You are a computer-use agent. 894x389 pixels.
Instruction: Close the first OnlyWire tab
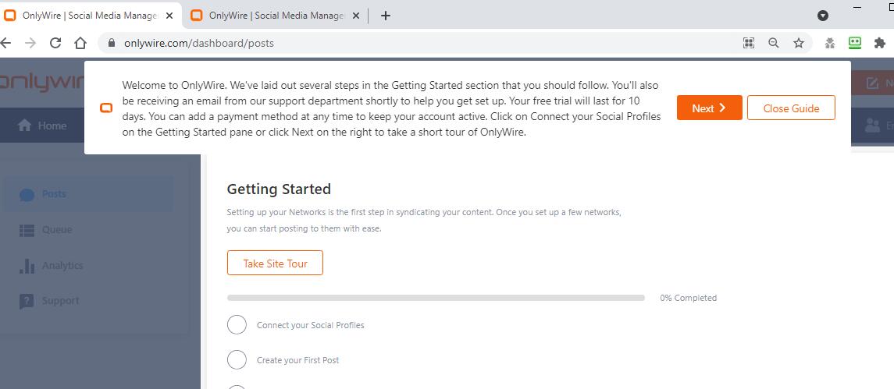(169, 16)
